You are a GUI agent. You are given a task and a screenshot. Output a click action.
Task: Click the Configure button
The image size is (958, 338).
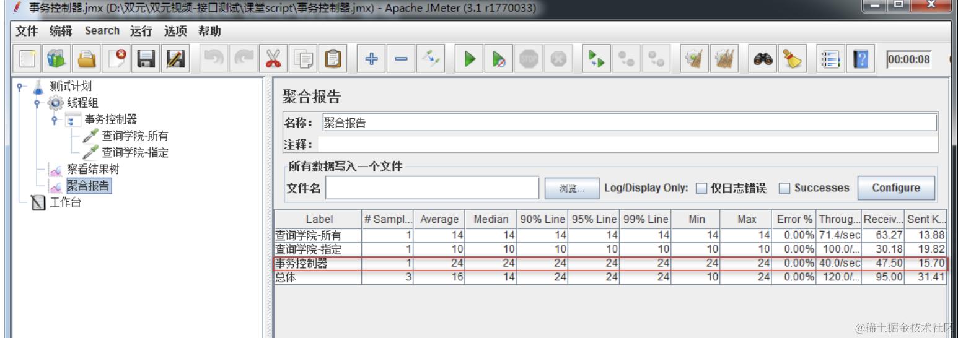895,188
